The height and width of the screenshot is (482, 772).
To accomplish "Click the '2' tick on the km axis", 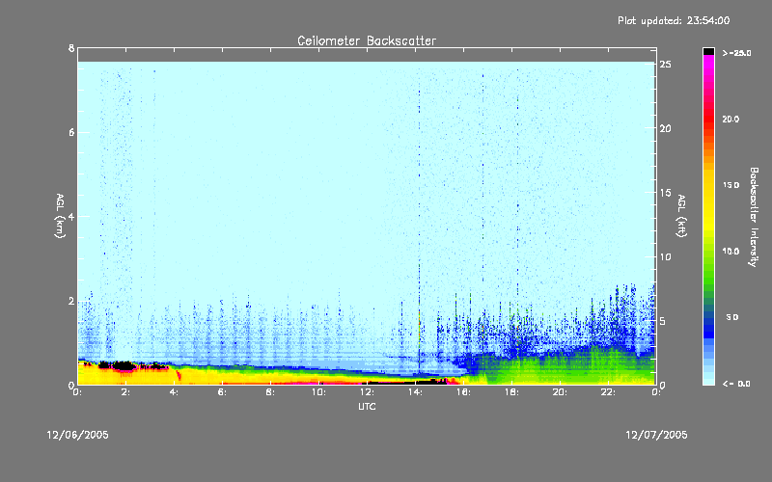I will pos(71,301).
